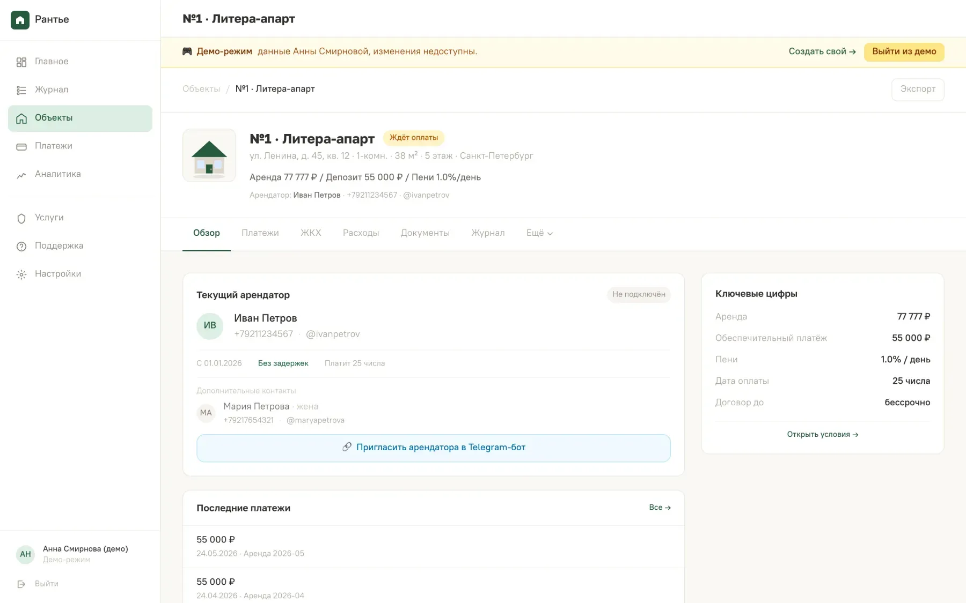Click the АН avatar of Анна Смирнова
This screenshot has width=966, height=603.
[26, 554]
